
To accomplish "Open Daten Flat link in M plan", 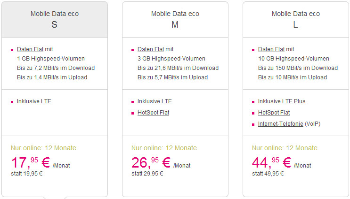I will point(151,49).
